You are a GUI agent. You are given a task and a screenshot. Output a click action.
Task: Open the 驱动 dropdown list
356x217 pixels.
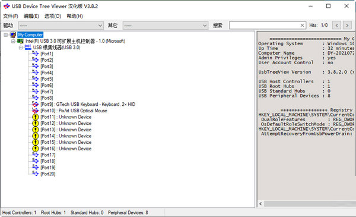click(61, 26)
